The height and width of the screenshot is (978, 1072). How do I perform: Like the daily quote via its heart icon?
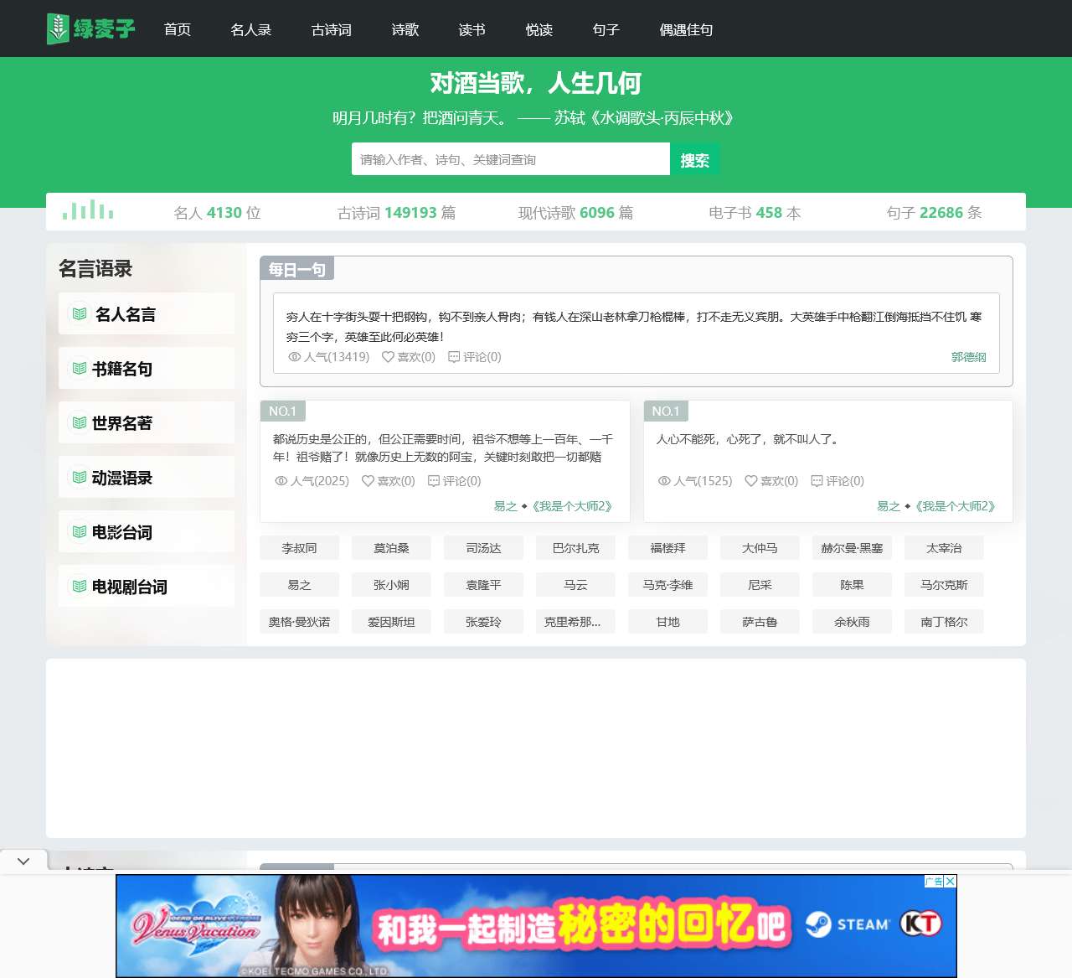(x=388, y=357)
